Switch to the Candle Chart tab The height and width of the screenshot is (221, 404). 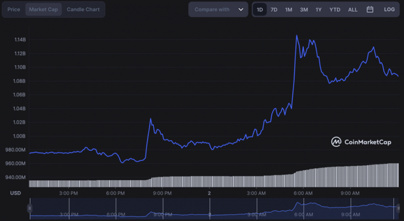(83, 9)
